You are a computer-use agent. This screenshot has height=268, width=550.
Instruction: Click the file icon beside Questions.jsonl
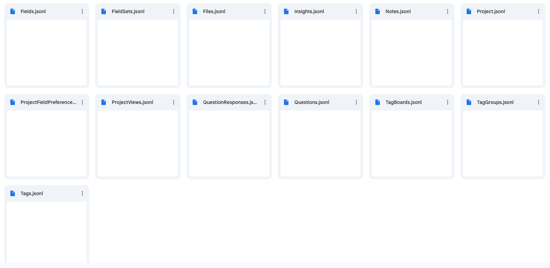point(286,102)
